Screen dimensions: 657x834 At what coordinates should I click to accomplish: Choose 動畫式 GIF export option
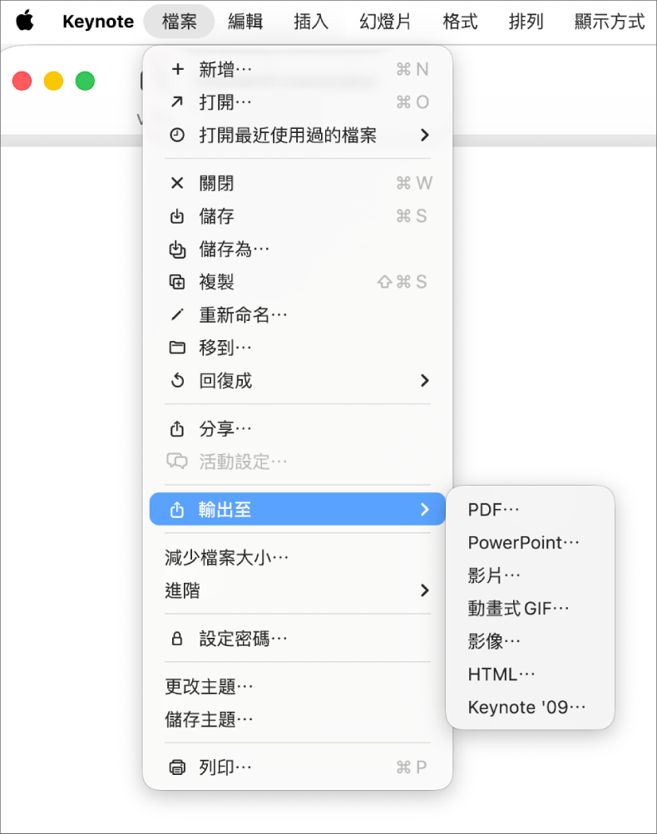pos(517,608)
